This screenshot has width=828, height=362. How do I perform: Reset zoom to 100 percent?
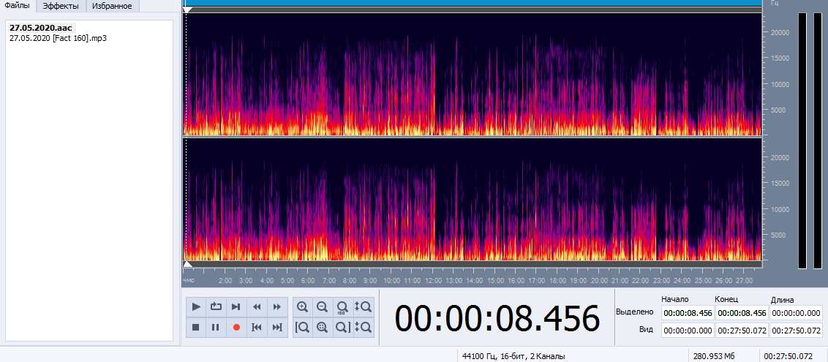(343, 306)
